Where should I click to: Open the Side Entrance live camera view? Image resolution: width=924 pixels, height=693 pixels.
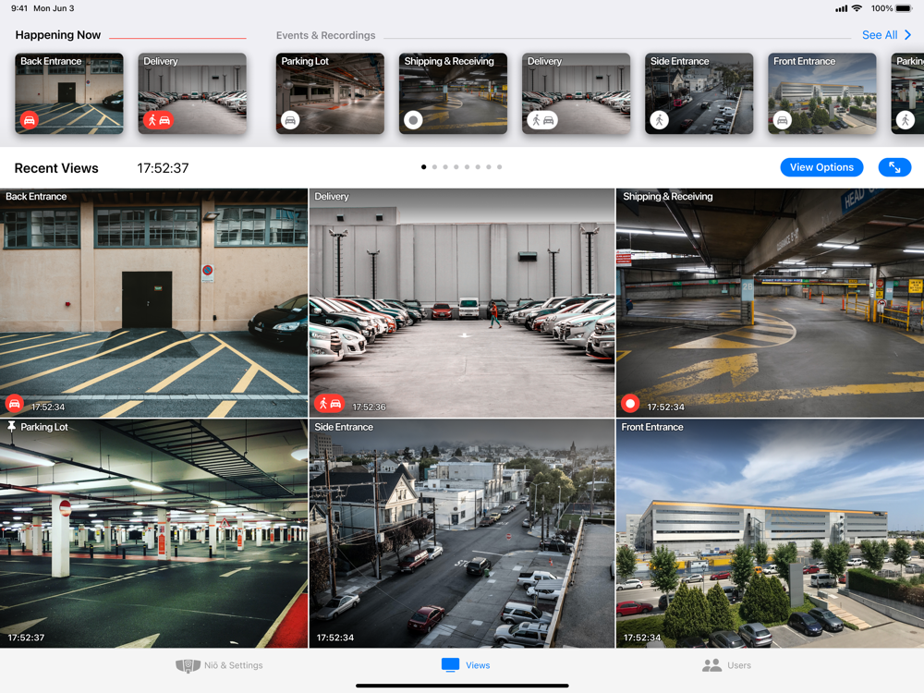(x=462, y=533)
